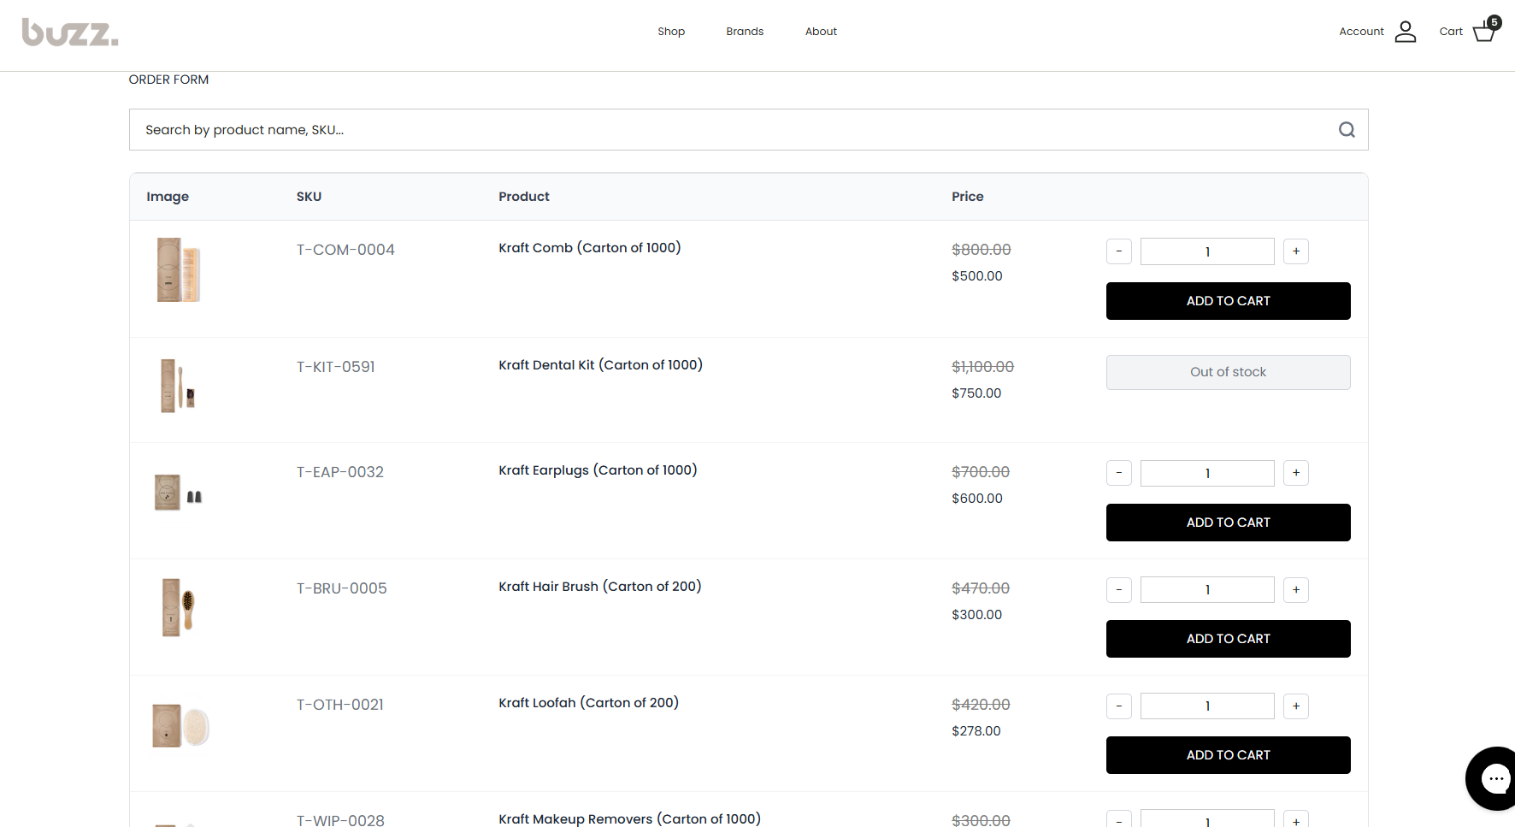Open the Account user icon
Viewport: 1515px width, 827px height.
click(1406, 32)
